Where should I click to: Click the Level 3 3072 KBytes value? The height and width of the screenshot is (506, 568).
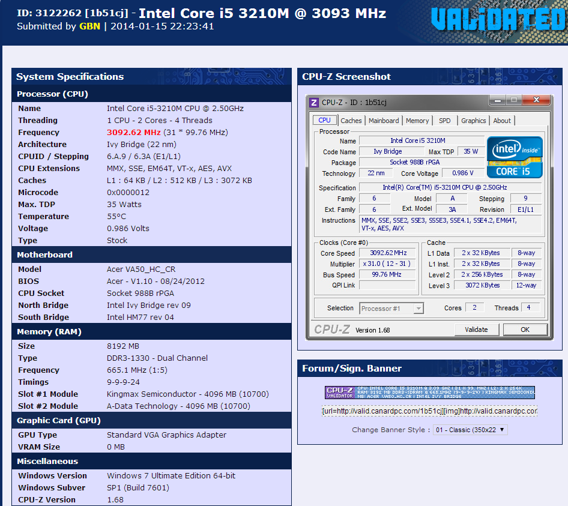pos(483,286)
